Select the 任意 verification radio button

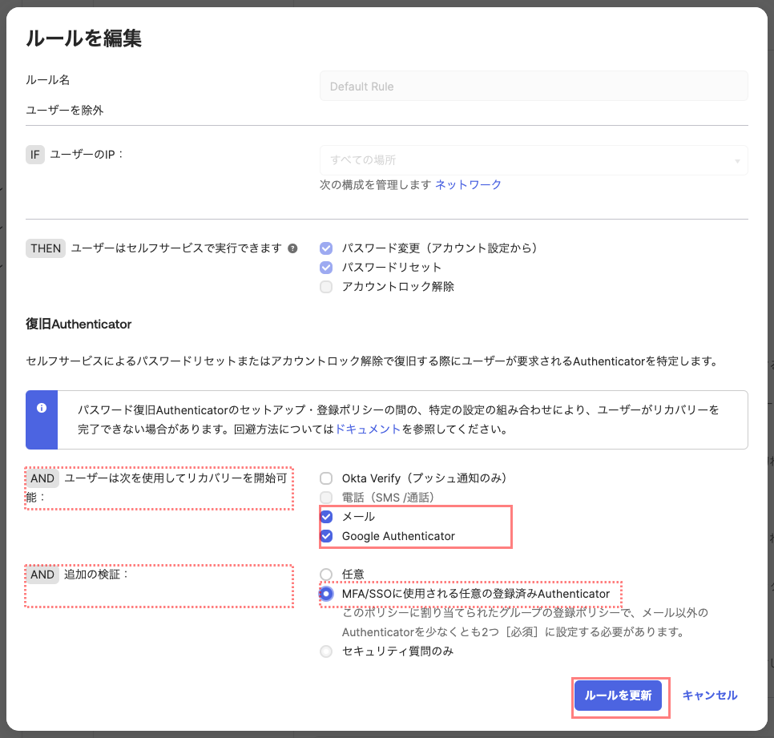(325, 574)
